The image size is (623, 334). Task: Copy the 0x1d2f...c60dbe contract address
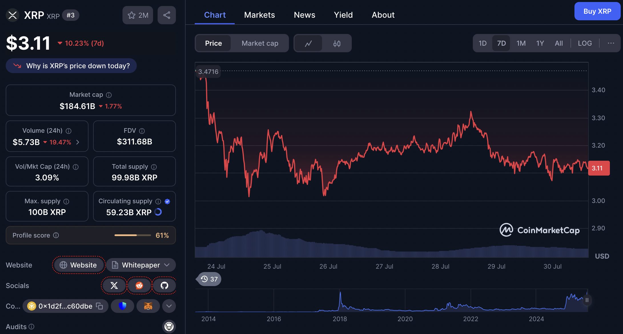[x=99, y=306]
